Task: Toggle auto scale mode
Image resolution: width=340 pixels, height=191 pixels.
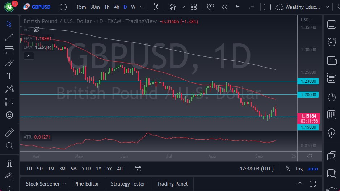Action: click(x=312, y=169)
